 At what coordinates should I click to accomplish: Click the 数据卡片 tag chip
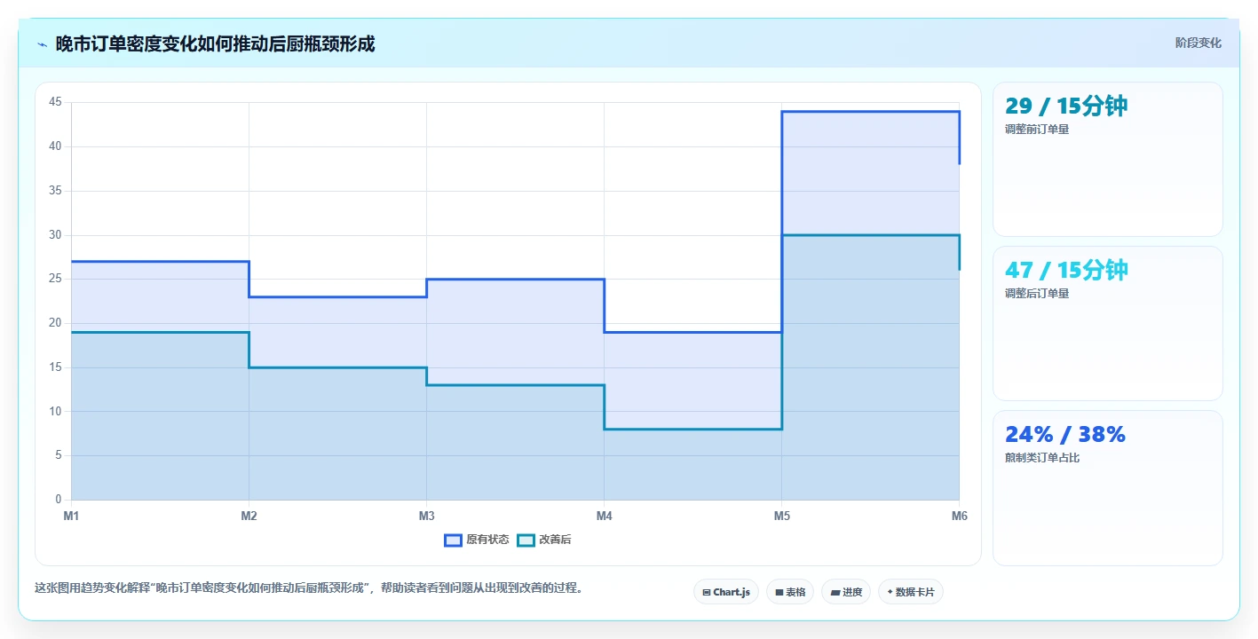[911, 592]
